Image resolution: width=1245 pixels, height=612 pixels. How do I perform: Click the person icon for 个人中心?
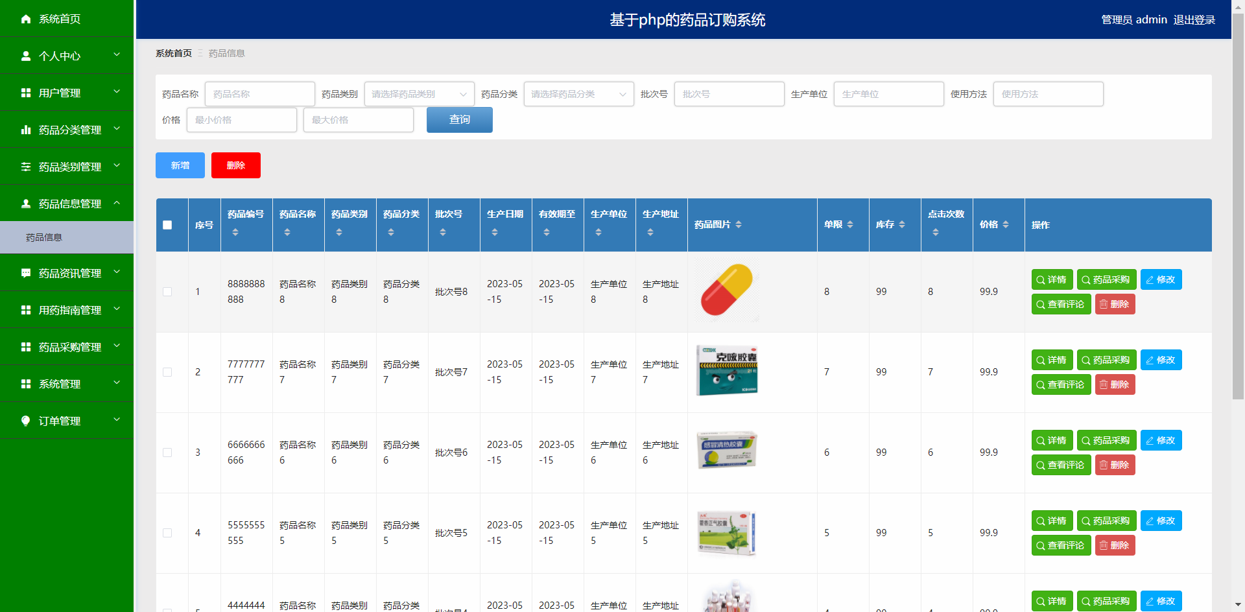point(26,56)
